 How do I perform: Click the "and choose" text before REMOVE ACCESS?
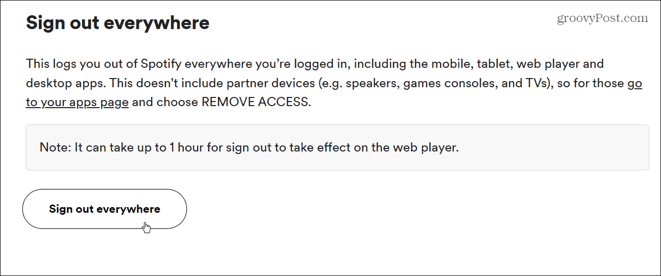[165, 102]
